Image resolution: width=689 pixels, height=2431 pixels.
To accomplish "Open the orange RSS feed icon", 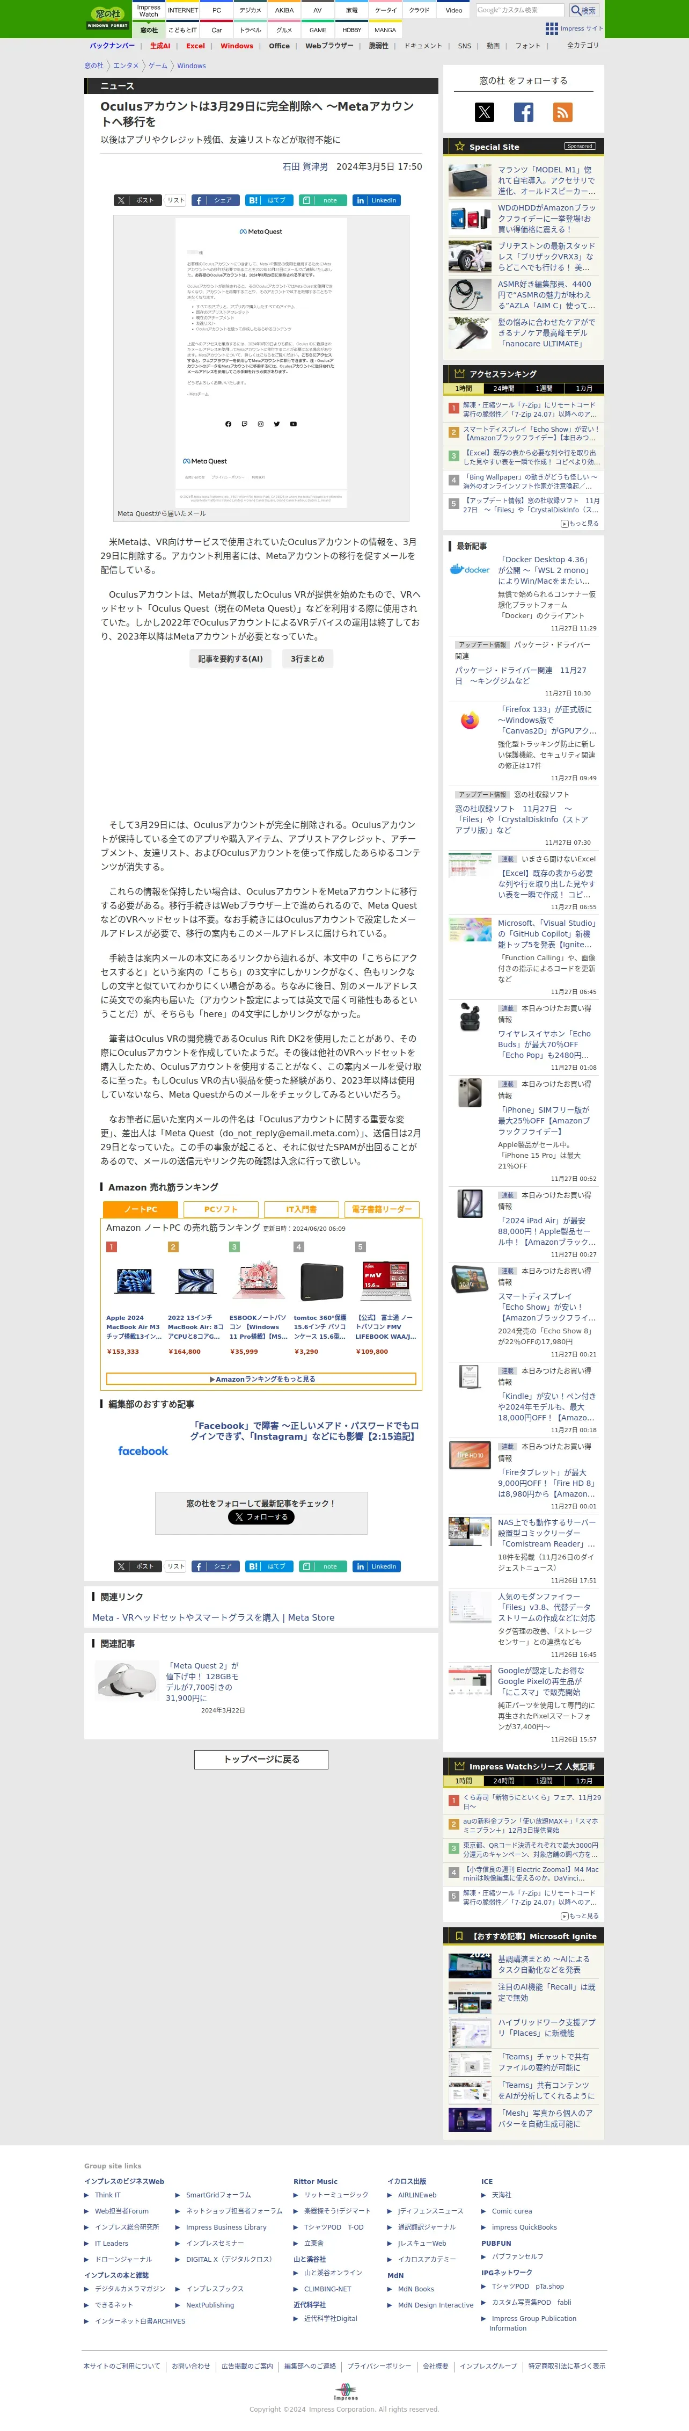I will pos(562,112).
